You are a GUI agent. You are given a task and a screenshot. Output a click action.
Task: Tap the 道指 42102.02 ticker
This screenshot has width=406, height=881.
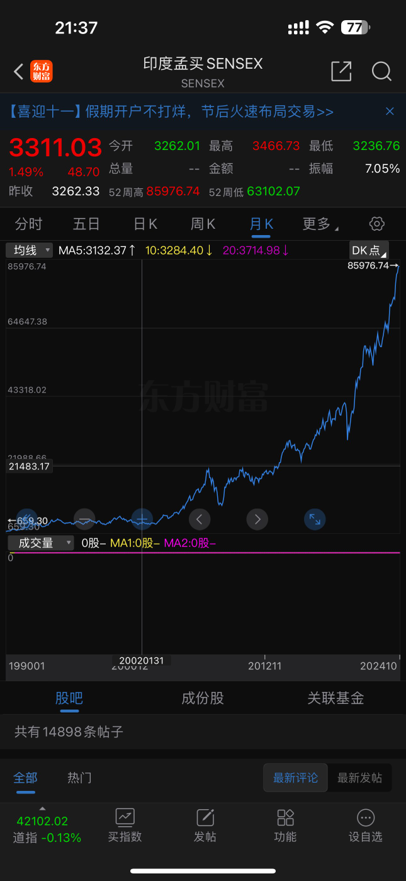42,821
